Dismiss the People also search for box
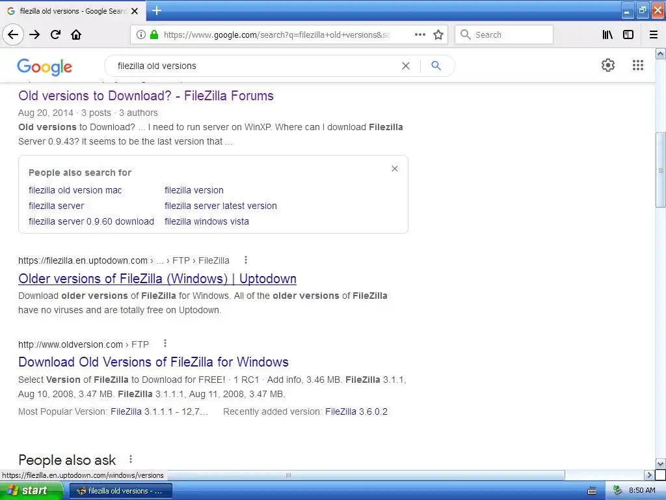Screen dimensions: 666x500 [x=395, y=169]
